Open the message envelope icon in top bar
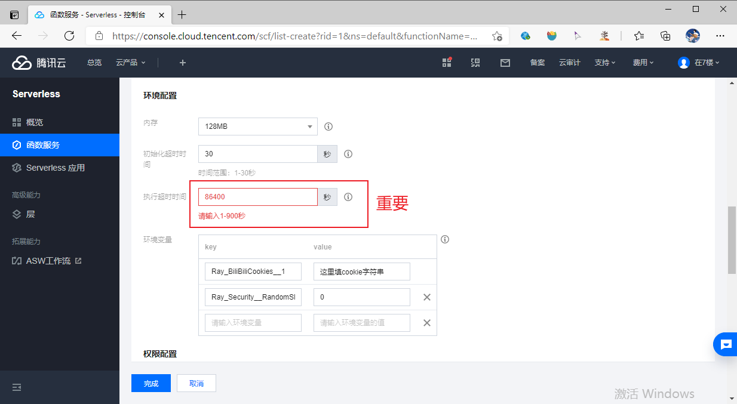Screen dimensions: 737x404 pos(505,63)
